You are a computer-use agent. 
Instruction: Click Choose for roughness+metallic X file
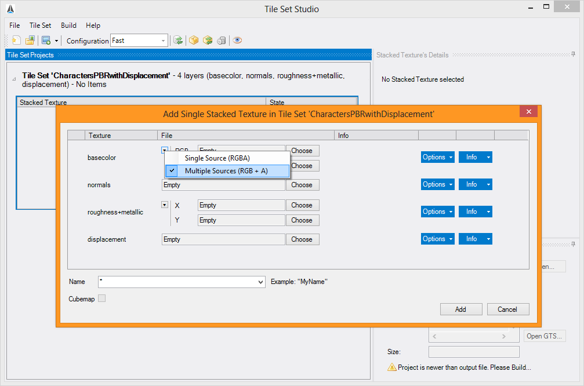(x=302, y=205)
